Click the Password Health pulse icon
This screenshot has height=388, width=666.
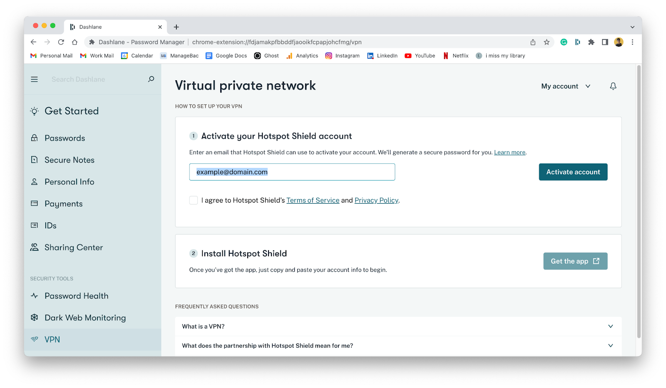(35, 296)
